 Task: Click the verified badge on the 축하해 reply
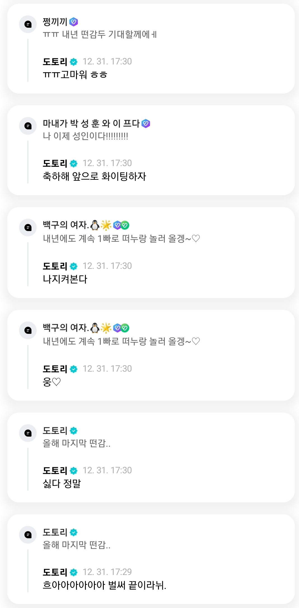coord(74,164)
